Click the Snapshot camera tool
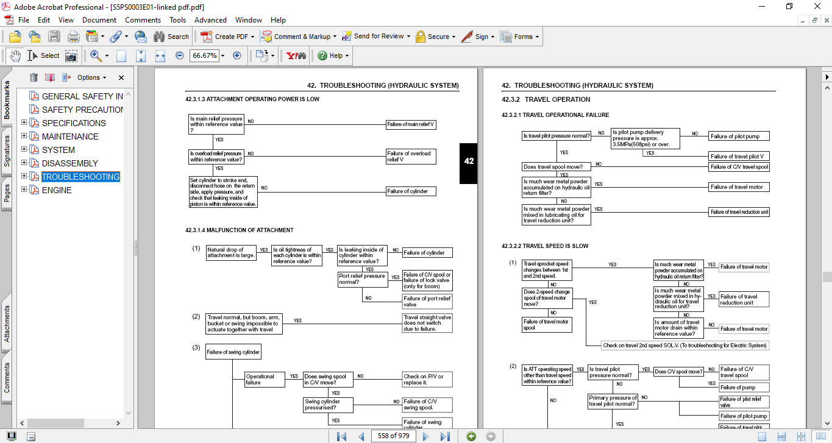 (x=71, y=55)
